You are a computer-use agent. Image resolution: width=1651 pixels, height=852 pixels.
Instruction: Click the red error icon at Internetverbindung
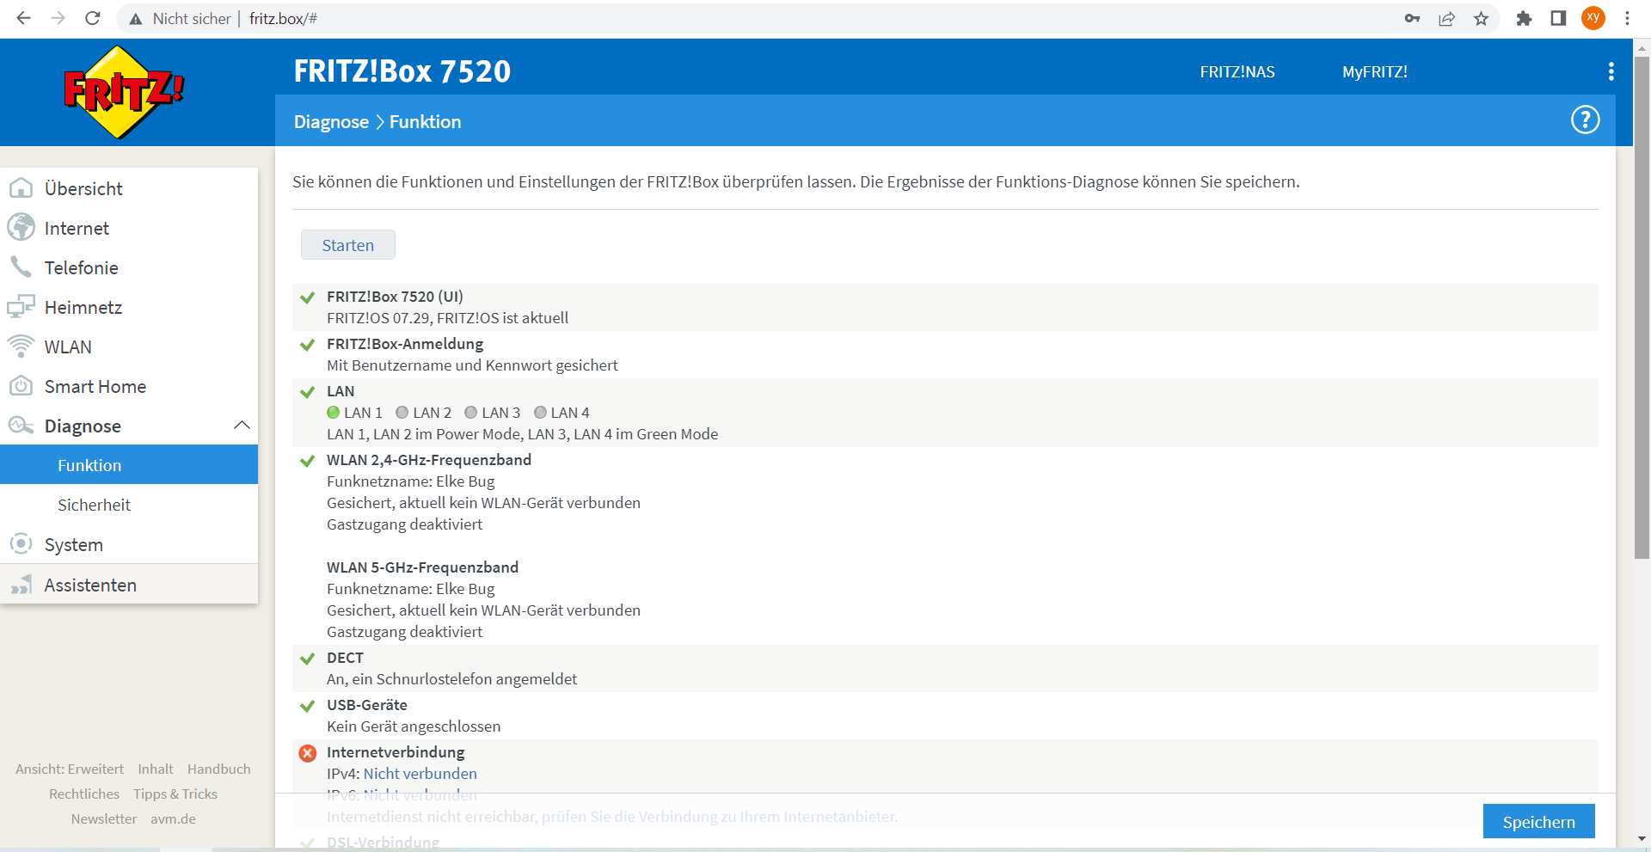tap(307, 753)
